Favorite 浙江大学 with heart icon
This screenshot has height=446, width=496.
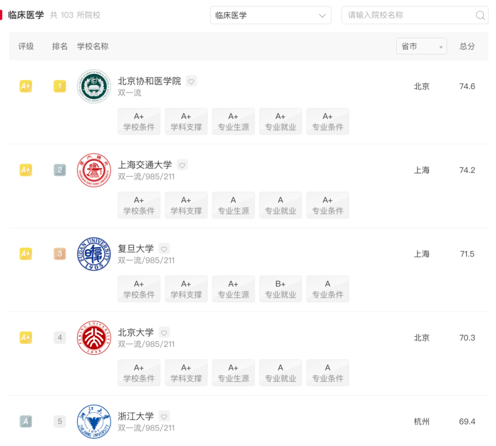pyautogui.click(x=164, y=417)
